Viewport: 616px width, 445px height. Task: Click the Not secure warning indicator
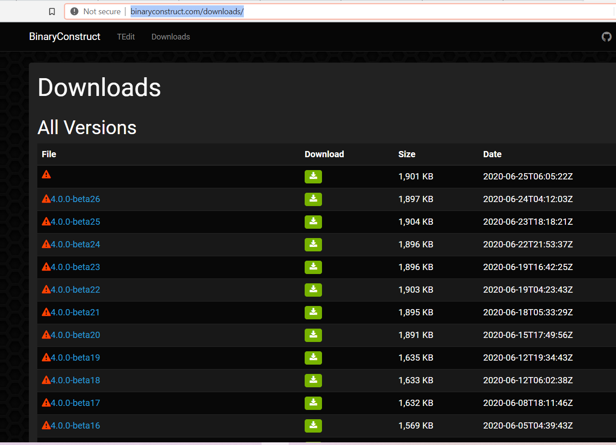[x=96, y=11]
